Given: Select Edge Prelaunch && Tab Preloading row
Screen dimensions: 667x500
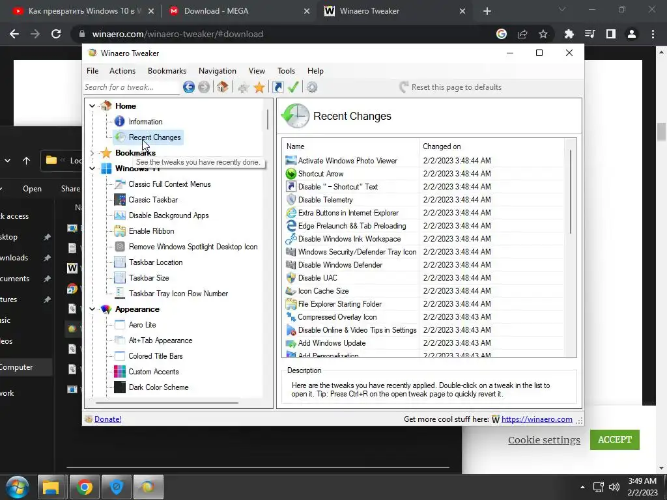Looking at the screenshot, I should (x=423, y=226).
